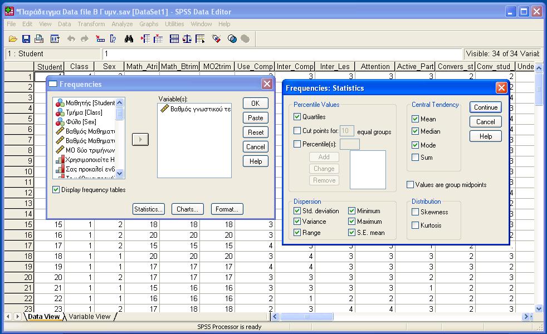Click the move-variable arrow button in Frequencies
The height and width of the screenshot is (334, 547).
tap(140, 140)
